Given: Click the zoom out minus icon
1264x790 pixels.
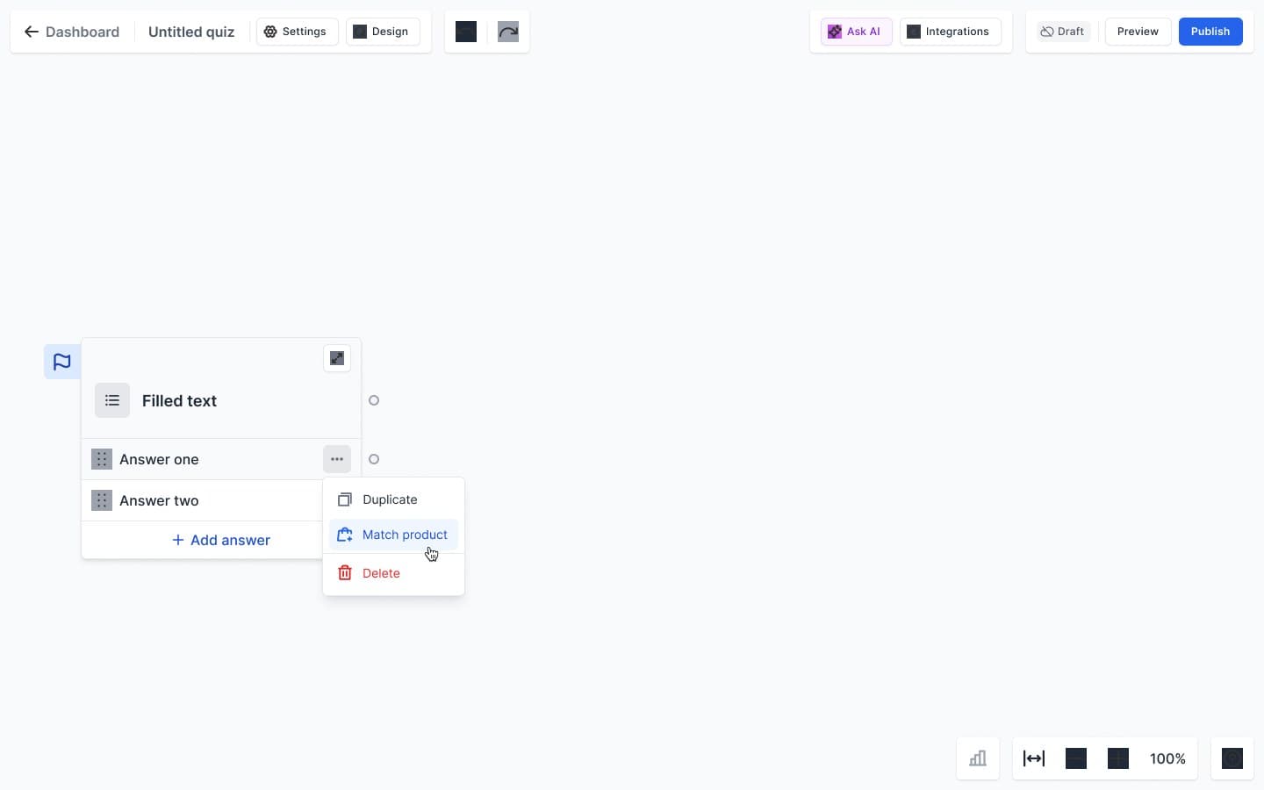Looking at the screenshot, I should [x=1076, y=758].
